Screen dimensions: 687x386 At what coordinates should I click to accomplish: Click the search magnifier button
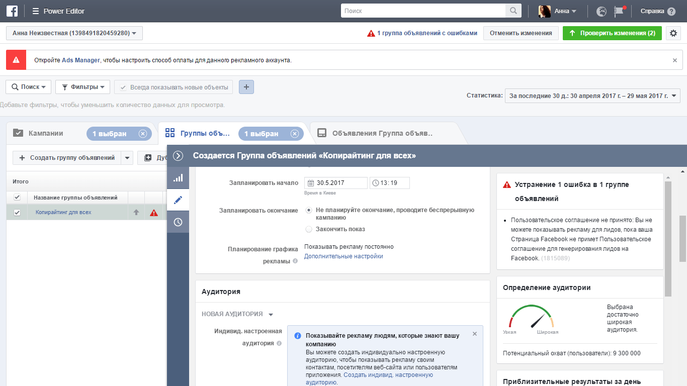[x=513, y=11]
